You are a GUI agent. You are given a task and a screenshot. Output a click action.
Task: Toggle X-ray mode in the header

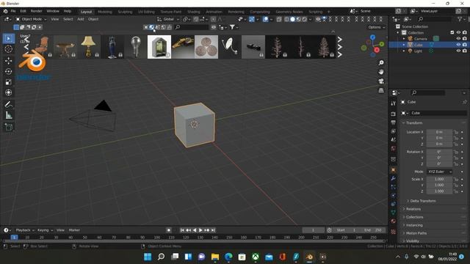click(x=279, y=19)
